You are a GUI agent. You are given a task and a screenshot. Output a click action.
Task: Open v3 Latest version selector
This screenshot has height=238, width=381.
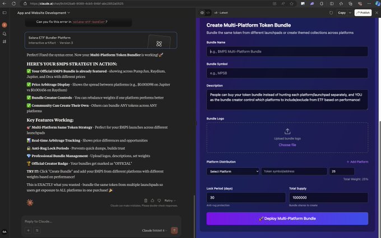(221, 13)
